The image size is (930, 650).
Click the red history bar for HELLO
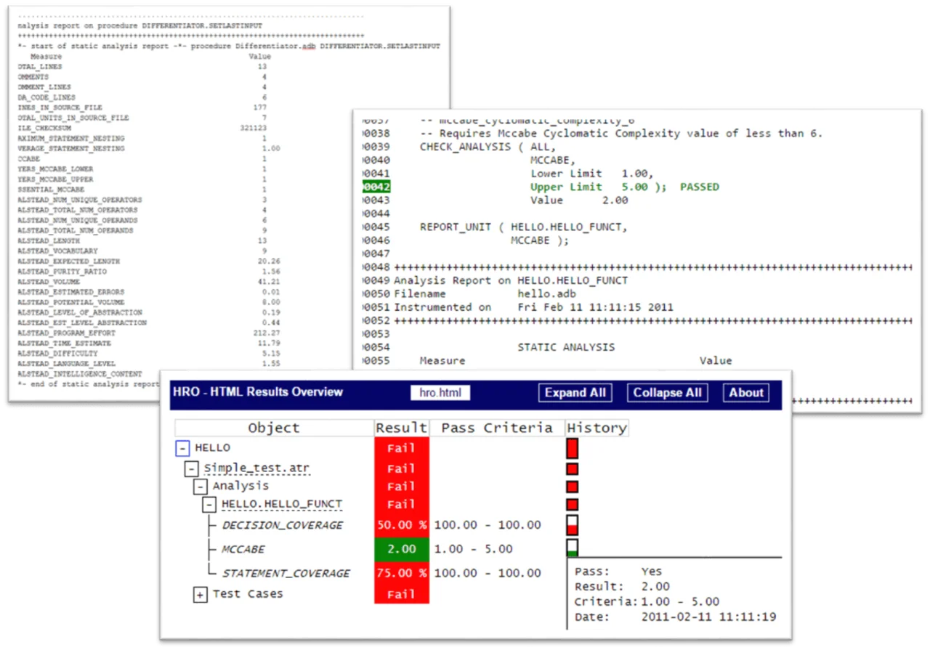(572, 448)
